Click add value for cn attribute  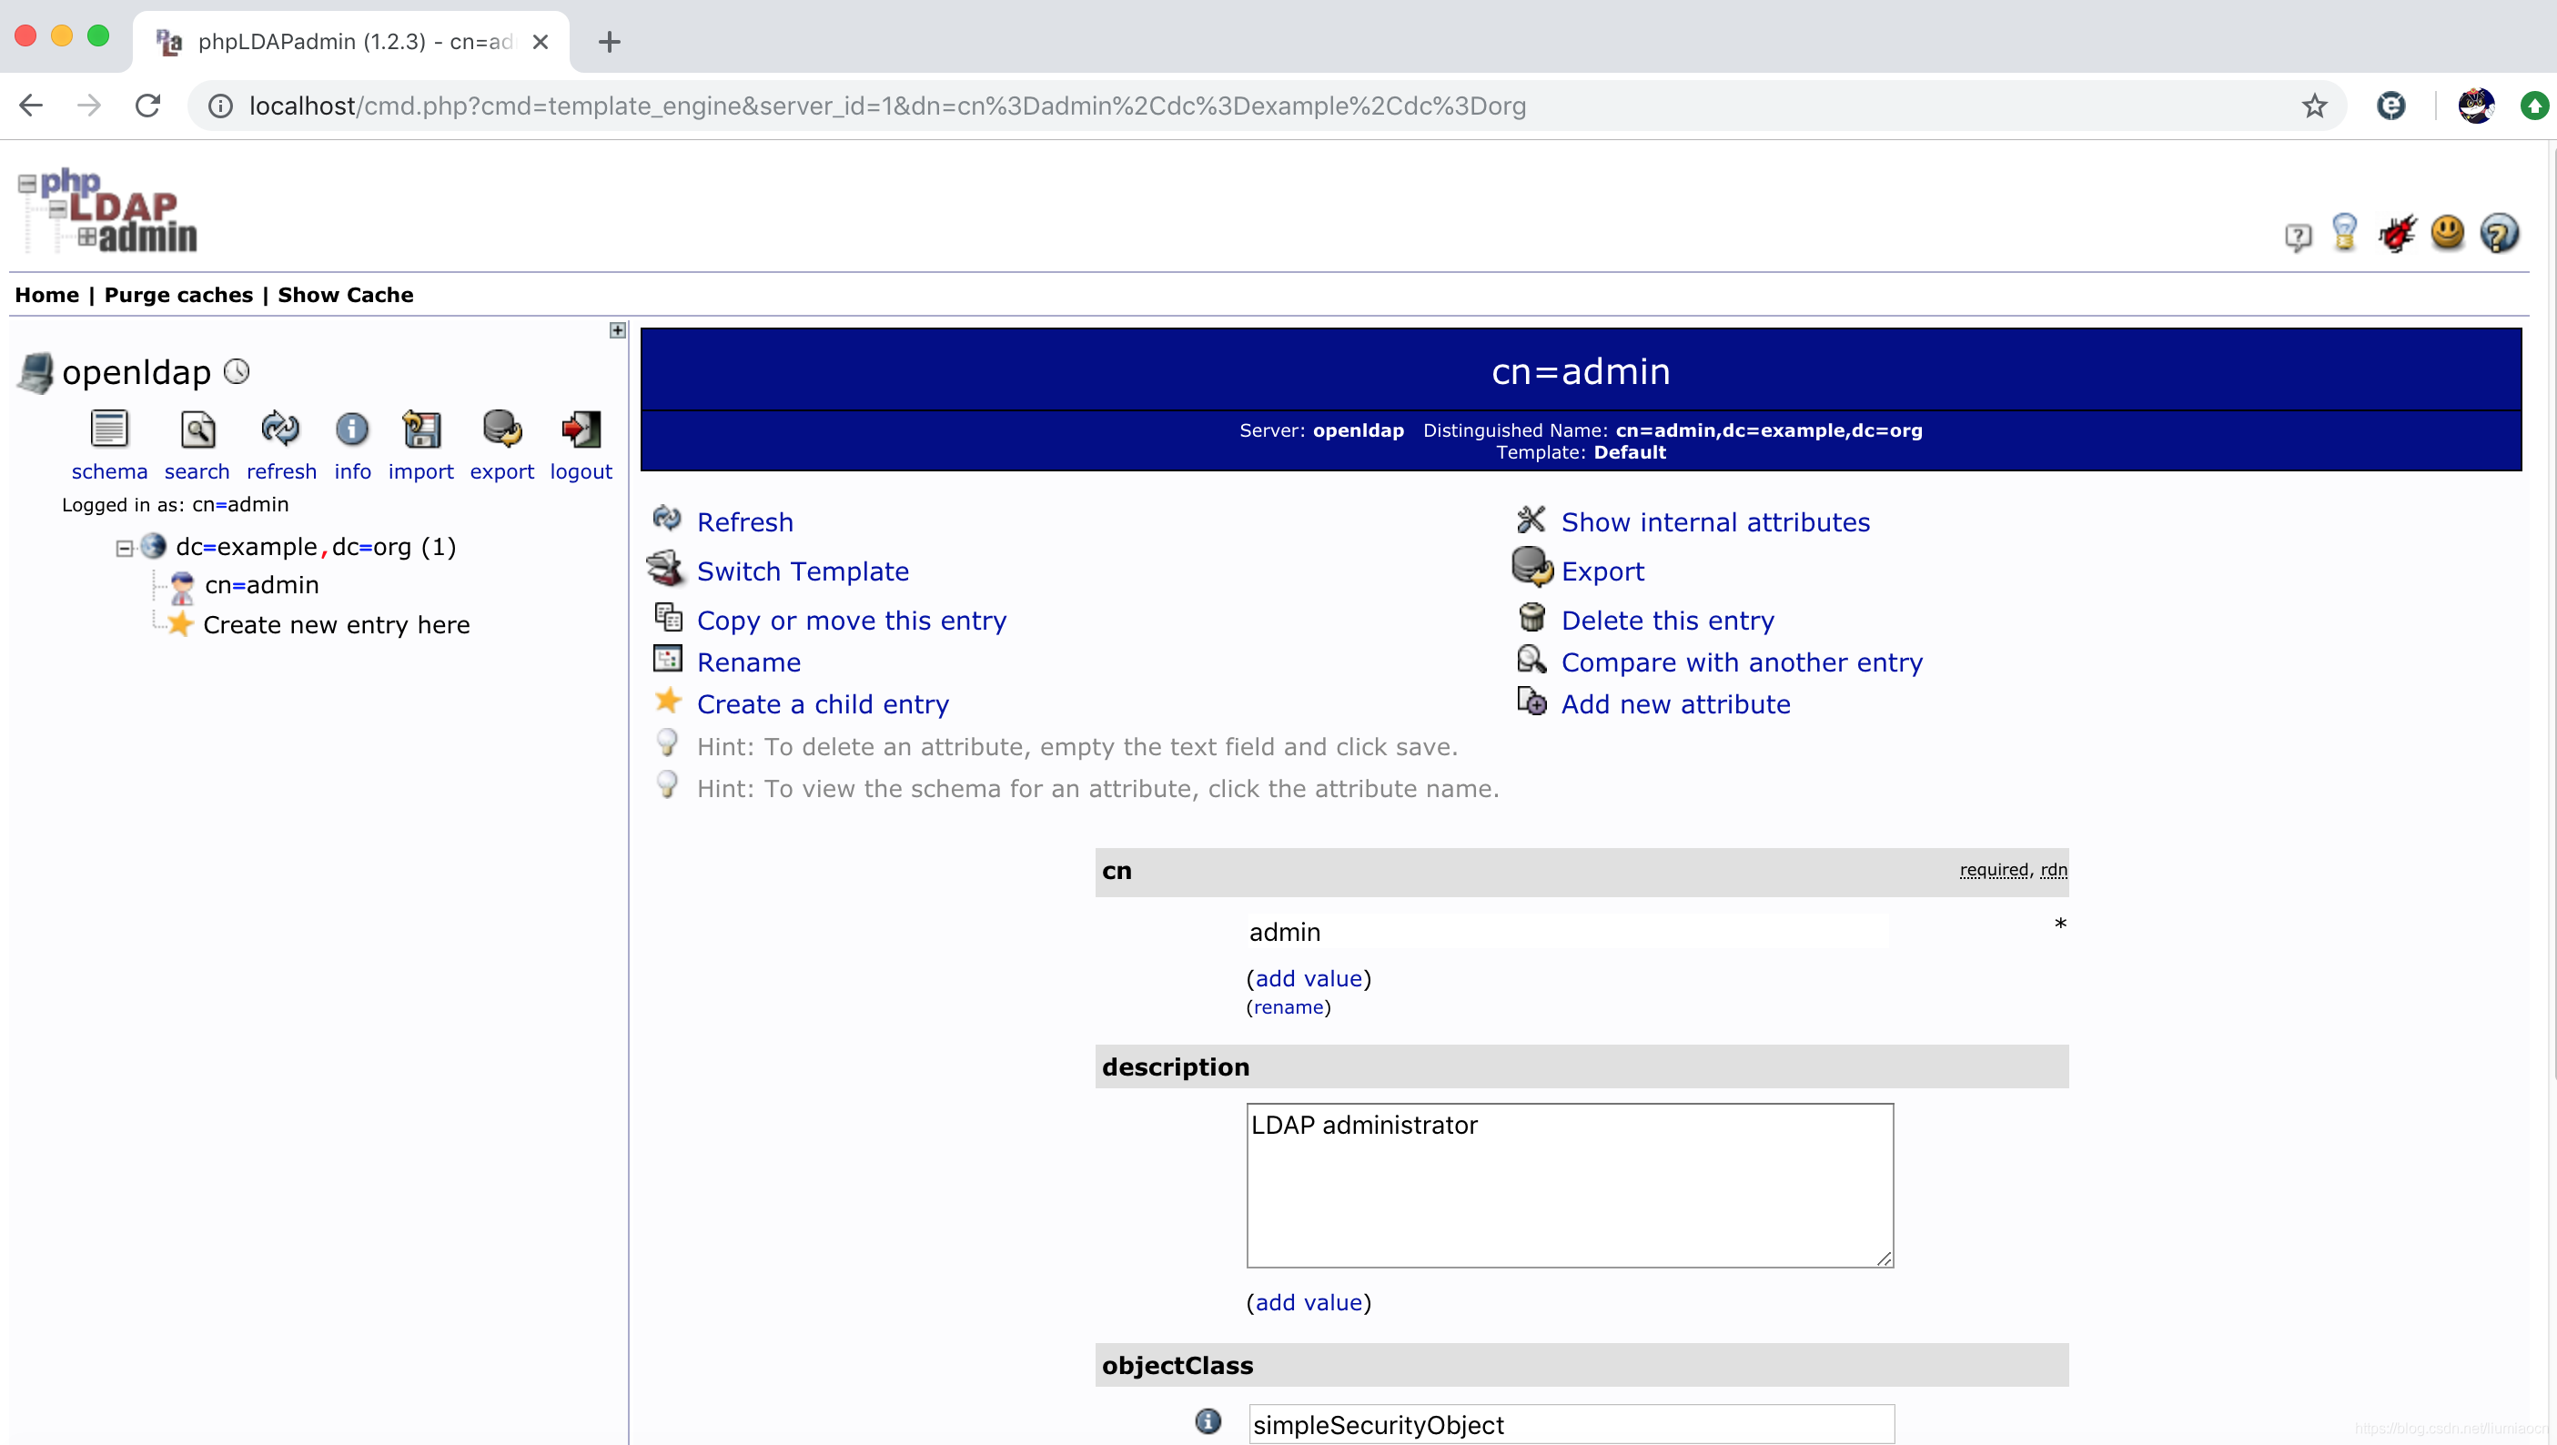coord(1309,978)
